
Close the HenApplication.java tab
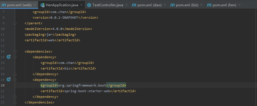click(81, 5)
